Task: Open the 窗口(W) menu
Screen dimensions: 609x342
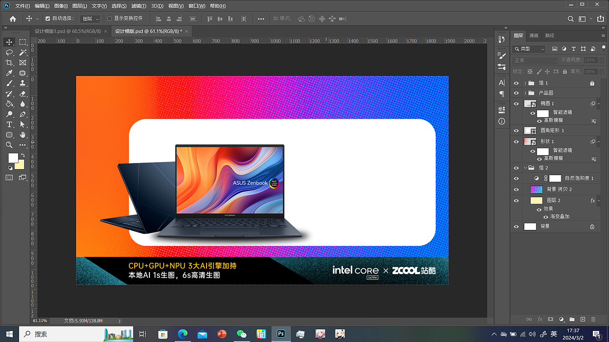Action: (196, 6)
